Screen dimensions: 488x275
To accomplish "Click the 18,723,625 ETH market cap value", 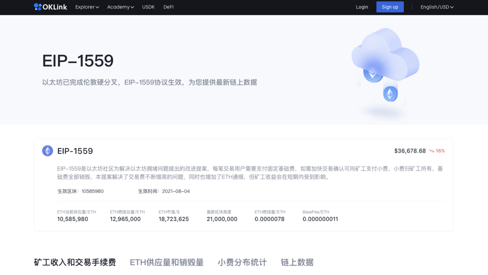I will (174, 219).
